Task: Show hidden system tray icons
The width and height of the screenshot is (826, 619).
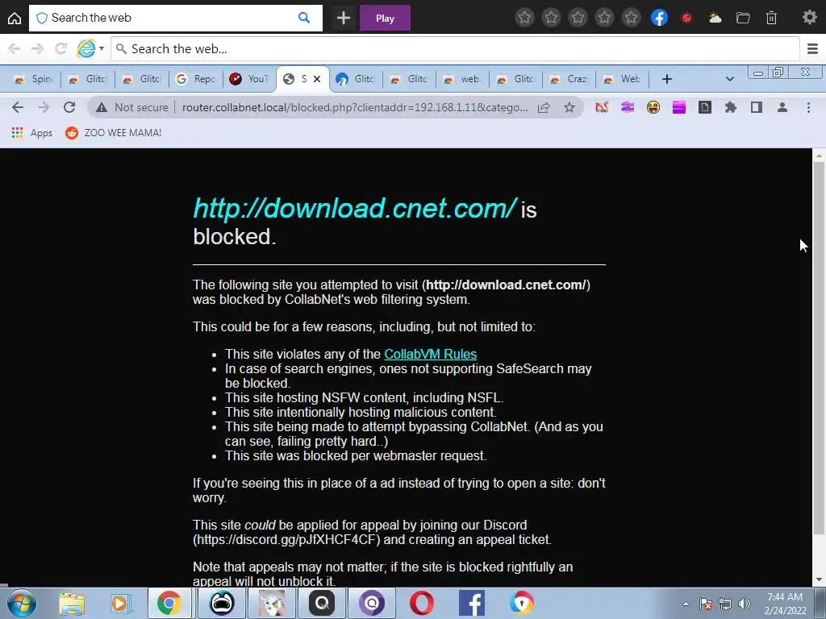Action: pyautogui.click(x=686, y=604)
